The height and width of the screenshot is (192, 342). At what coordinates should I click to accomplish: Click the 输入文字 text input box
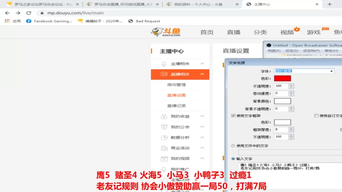click(290, 175)
